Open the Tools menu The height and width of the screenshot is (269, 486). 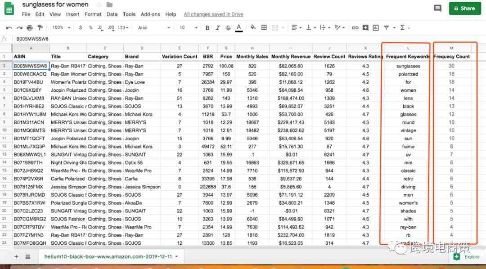click(129, 14)
